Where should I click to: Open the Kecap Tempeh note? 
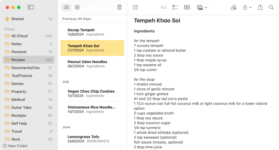pos(92,32)
